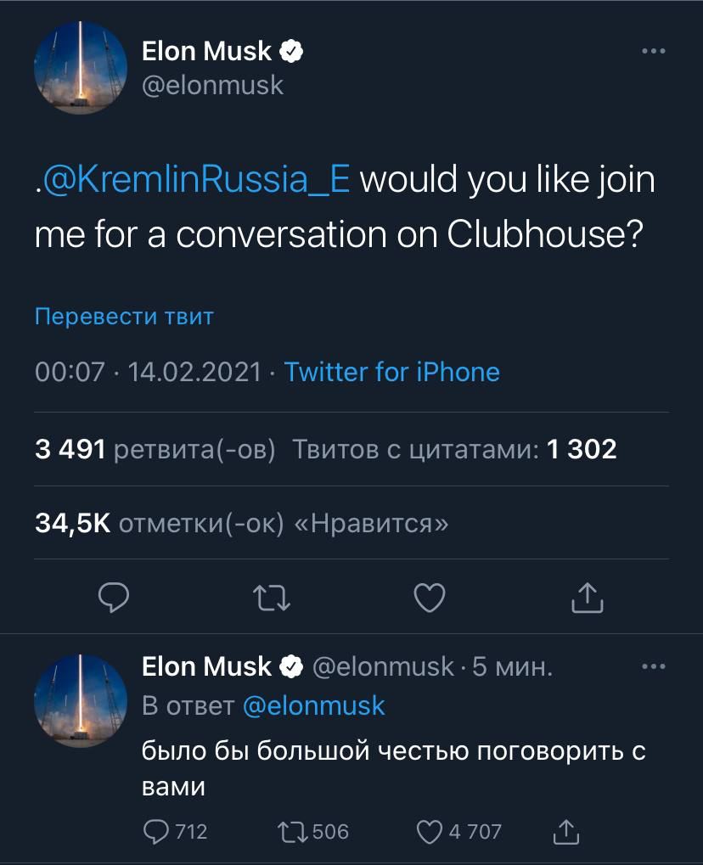This screenshot has height=865, width=703.
Task: Like the reply tweet with 4 707 likes
Action: pos(458,831)
